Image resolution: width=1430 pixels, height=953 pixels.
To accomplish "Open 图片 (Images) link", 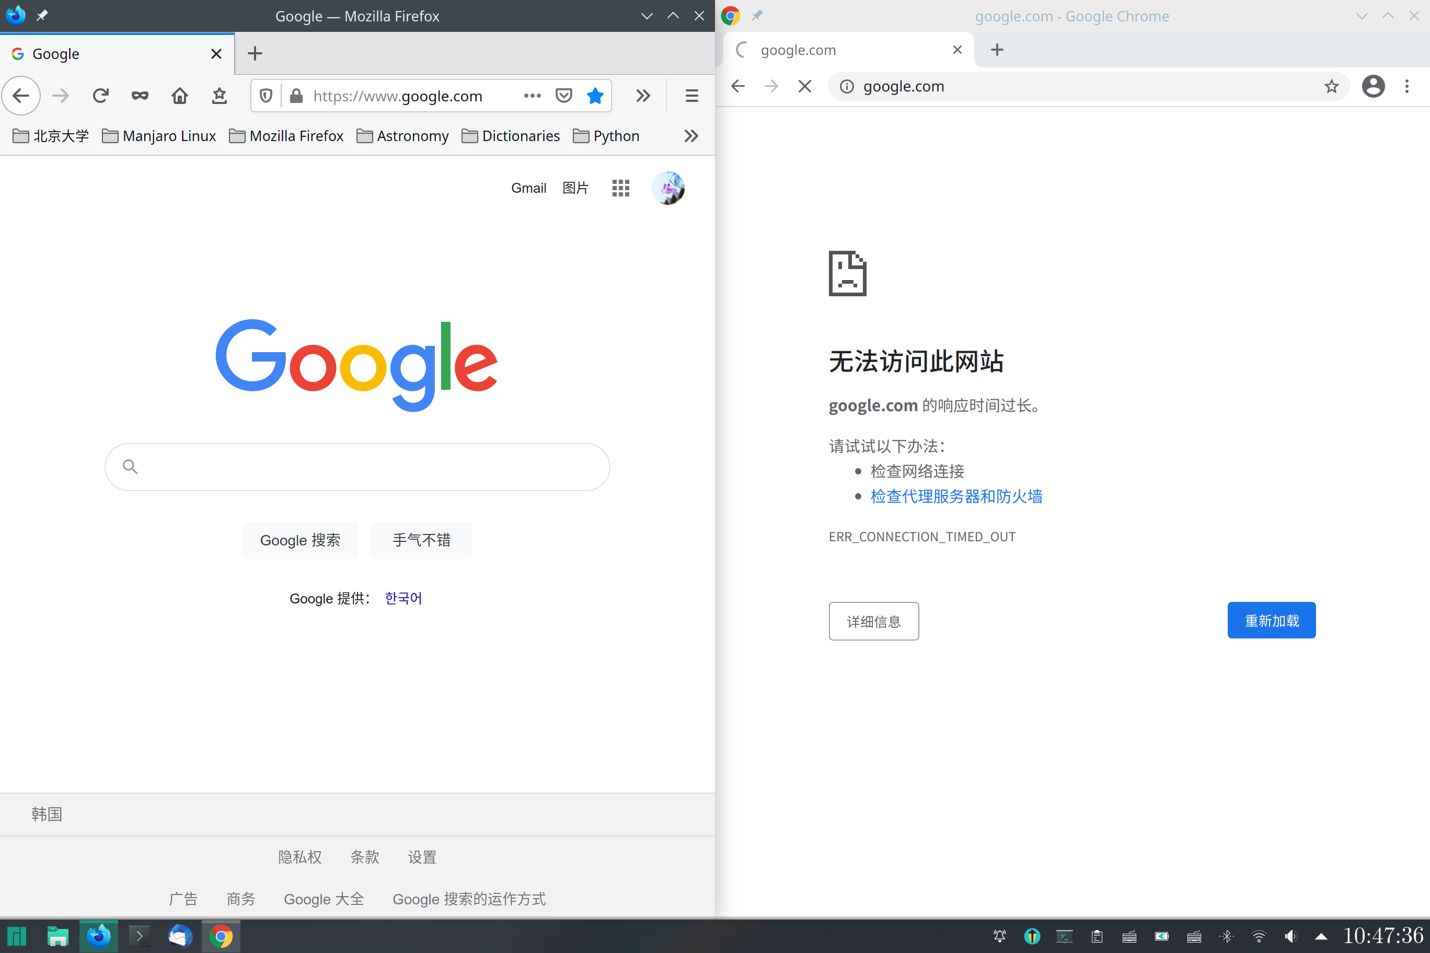I will tap(575, 188).
